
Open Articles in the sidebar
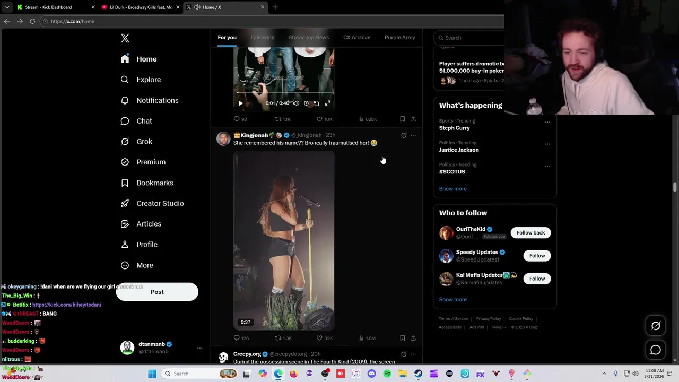pos(141,224)
